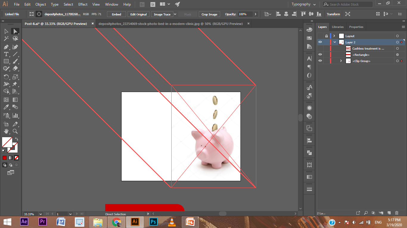This screenshot has width=407, height=228.
Task: Open the Image Trace preset dropdown
Action: pyautogui.click(x=175, y=14)
